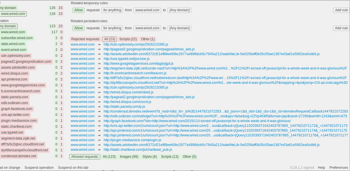Open [Any domain] destination in temporary rules
This screenshot has height=171, width=350.
tap(179, 10)
